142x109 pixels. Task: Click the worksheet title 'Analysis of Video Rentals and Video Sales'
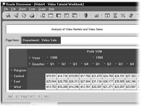point(77,29)
